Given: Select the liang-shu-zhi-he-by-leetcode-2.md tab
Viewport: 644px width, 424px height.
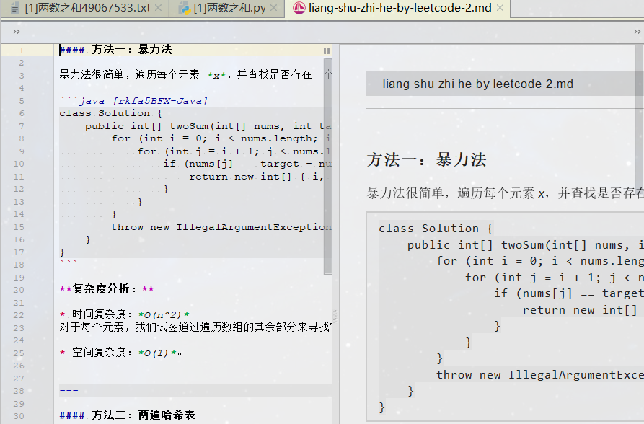Looking at the screenshot, I should (397, 8).
